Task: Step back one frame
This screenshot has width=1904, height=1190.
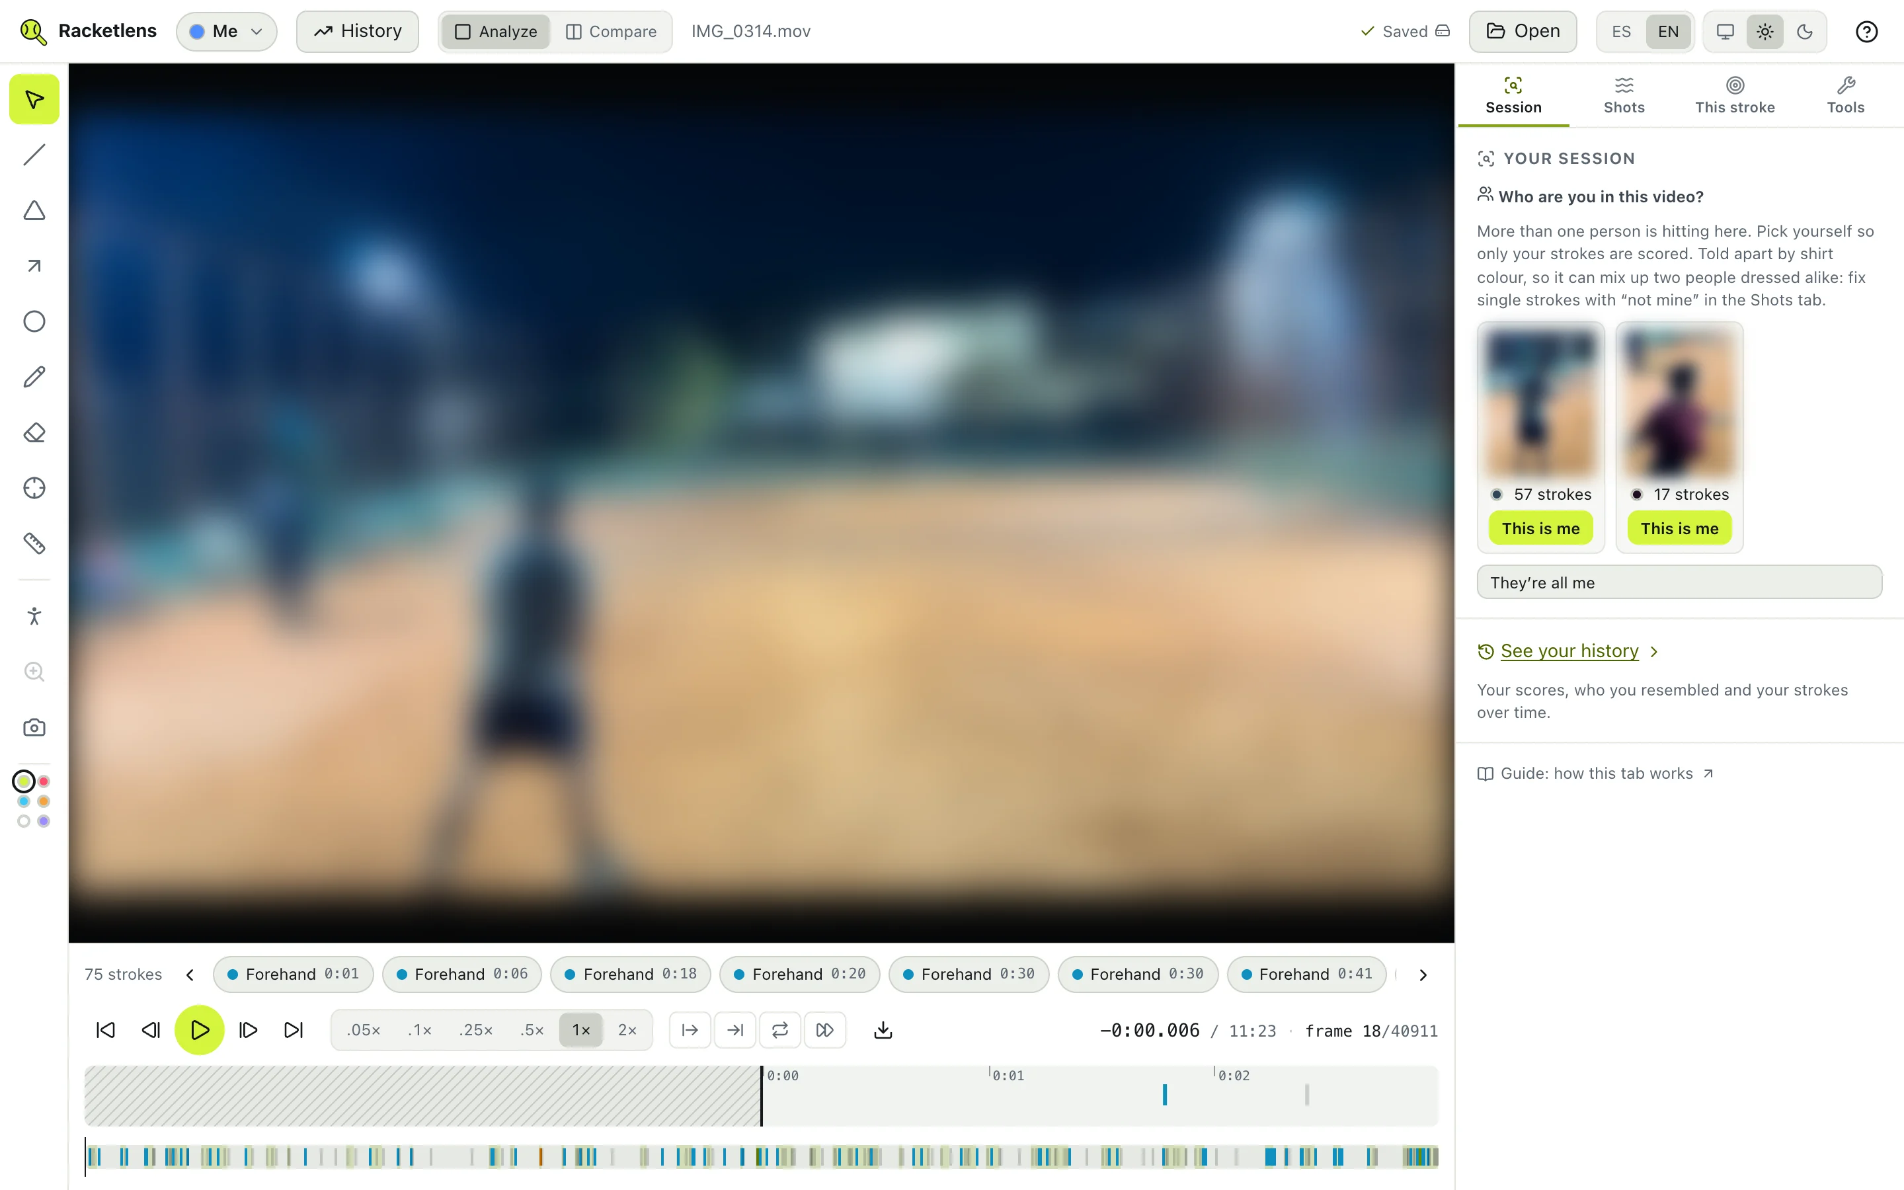Action: [x=151, y=1030]
